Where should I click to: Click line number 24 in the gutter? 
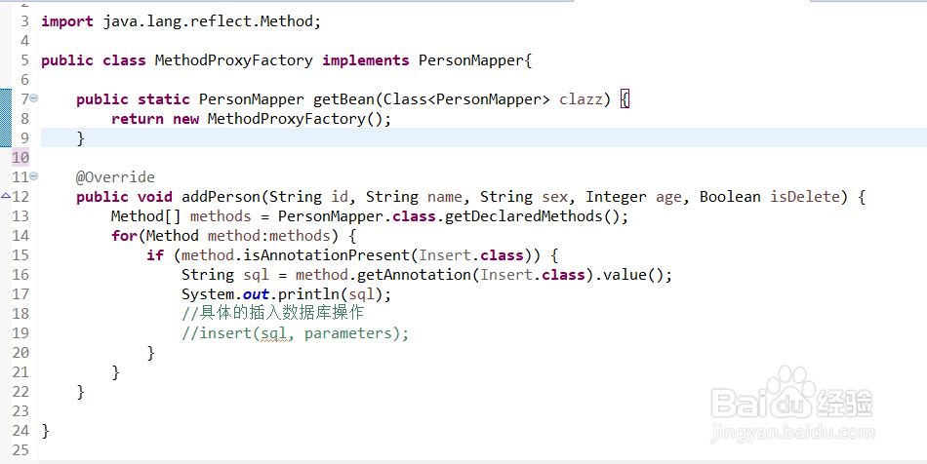[x=20, y=430]
